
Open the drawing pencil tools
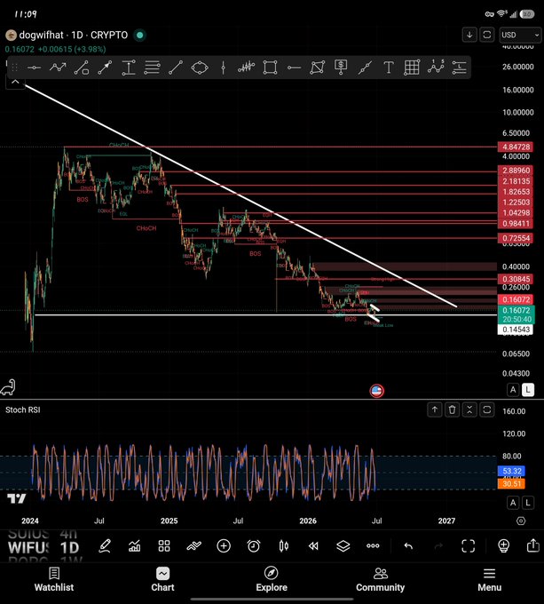(105, 546)
